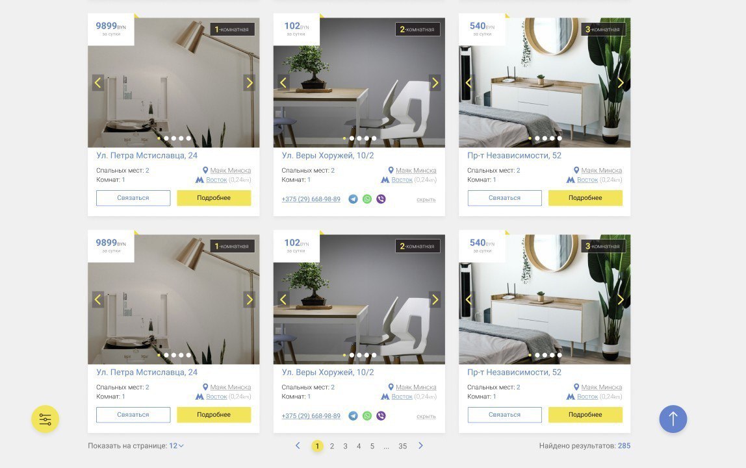Select last slide dot on top Независимости photo
Viewport: 746px width, 468px height.
[559, 138]
